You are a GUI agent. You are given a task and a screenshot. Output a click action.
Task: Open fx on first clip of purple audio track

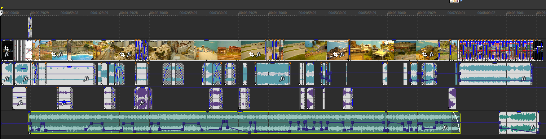coord(21,103)
